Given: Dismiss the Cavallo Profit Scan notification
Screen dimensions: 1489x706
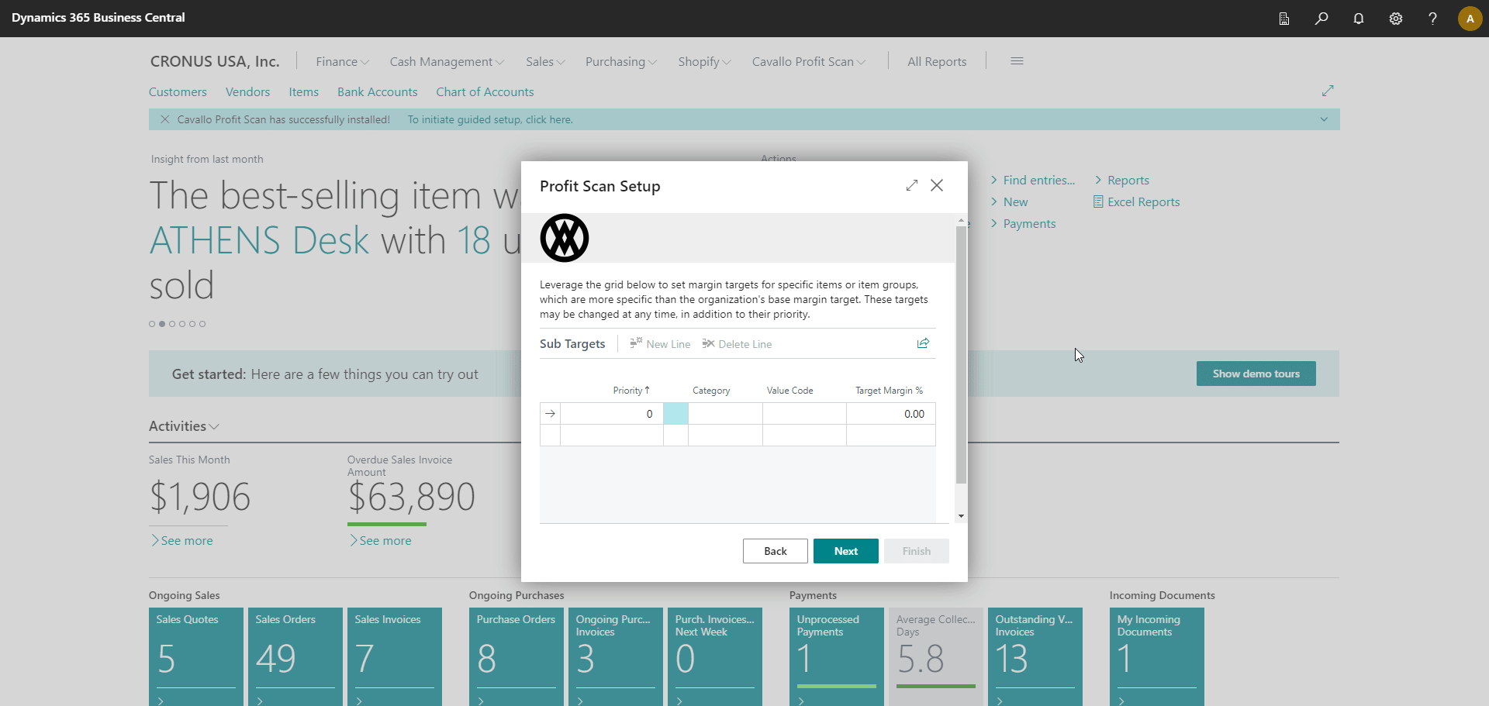Looking at the screenshot, I should coord(164,119).
